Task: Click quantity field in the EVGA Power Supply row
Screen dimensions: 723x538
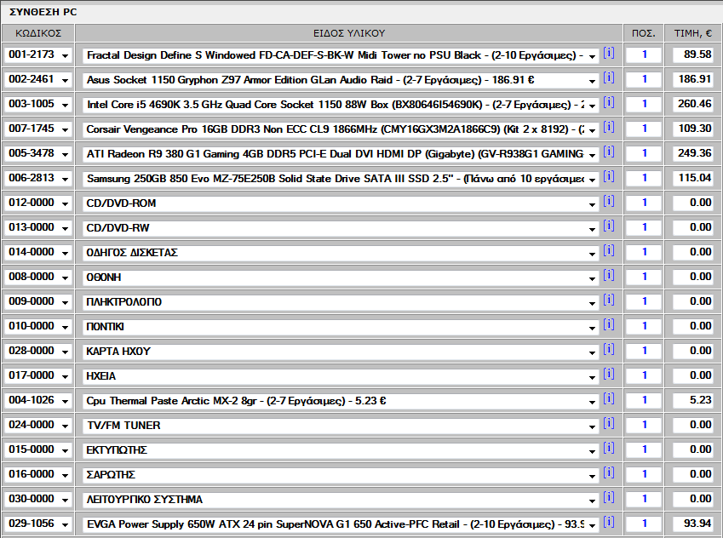Action: (644, 524)
